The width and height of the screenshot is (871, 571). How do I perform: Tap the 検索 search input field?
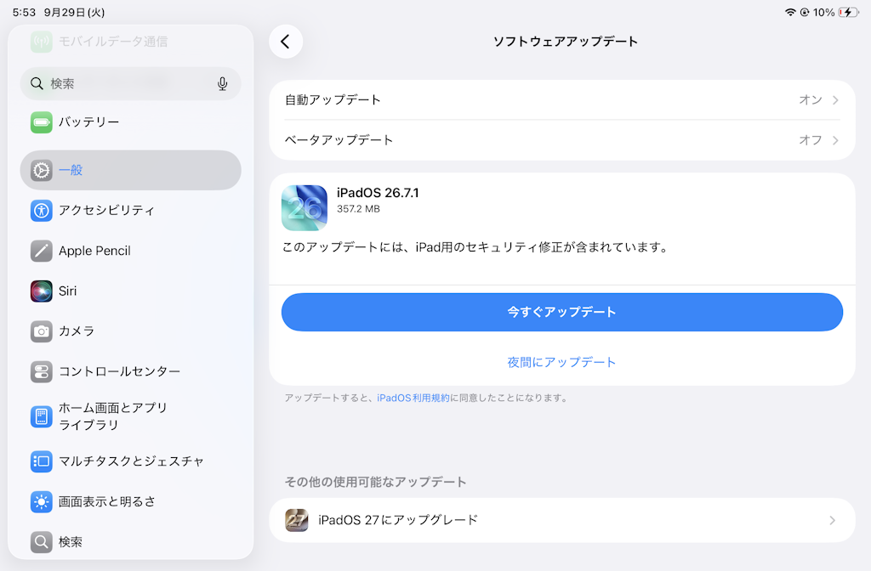coord(130,84)
